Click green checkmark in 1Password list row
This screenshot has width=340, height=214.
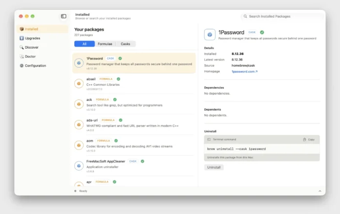120,58
